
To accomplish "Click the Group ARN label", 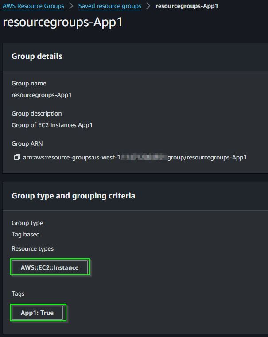I will 27,143.
